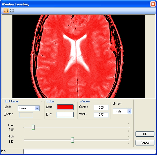Image resolution: width=157 pixels, height=155 pixels.
Task: Select the 1:1 actual size view icon
Action: tap(6, 11)
